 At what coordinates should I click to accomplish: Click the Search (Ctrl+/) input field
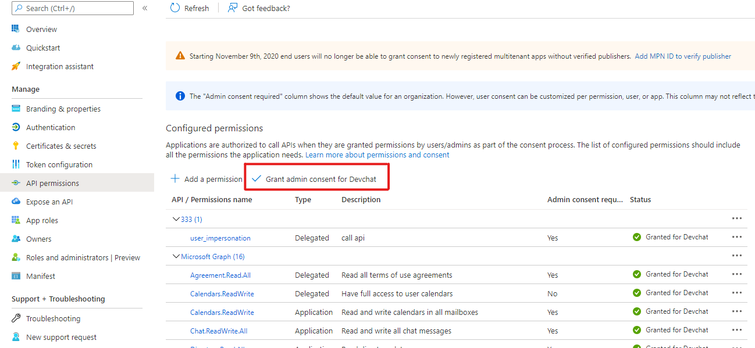[x=72, y=8]
